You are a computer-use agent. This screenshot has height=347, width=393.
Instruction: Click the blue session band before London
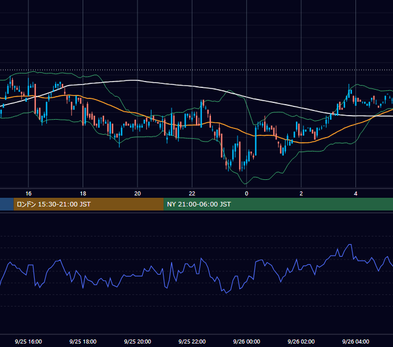click(x=7, y=204)
